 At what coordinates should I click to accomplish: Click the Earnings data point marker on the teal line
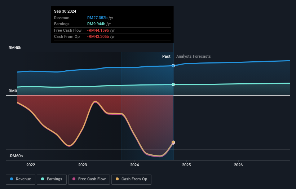pyautogui.click(x=173, y=84)
